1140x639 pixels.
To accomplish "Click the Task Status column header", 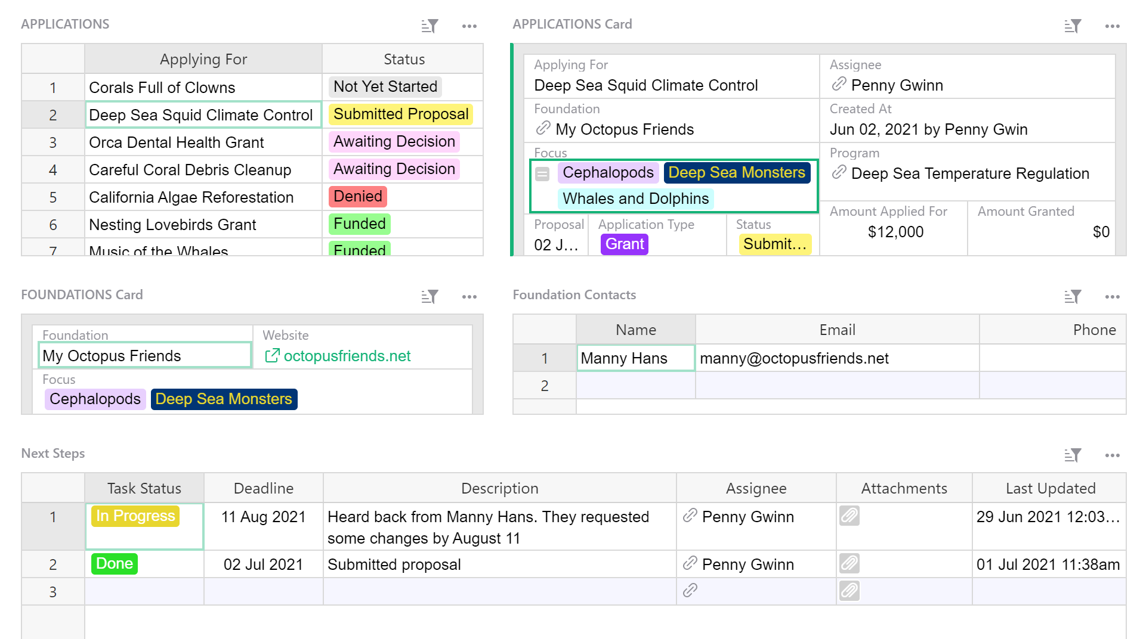I will (x=144, y=488).
